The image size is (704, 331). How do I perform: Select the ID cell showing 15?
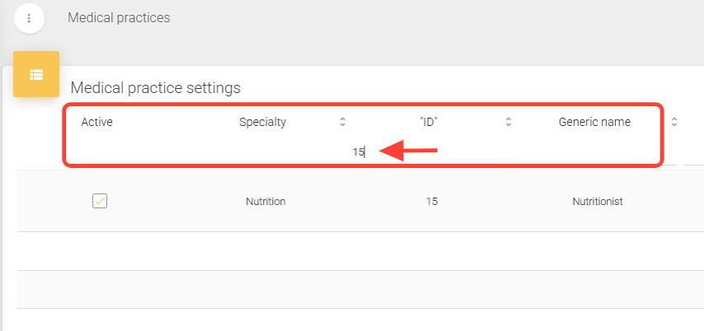click(432, 202)
